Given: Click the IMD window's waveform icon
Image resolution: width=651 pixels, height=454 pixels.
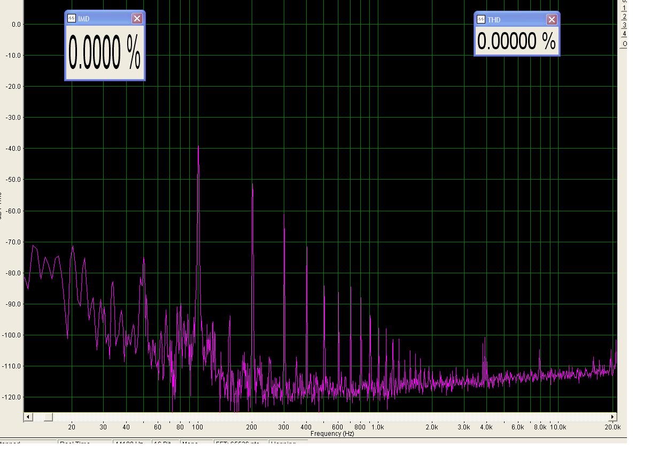Looking at the screenshot, I should [72, 19].
